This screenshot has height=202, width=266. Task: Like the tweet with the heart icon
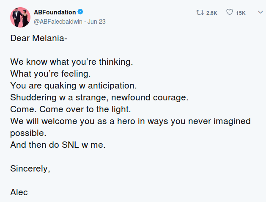[230, 13]
